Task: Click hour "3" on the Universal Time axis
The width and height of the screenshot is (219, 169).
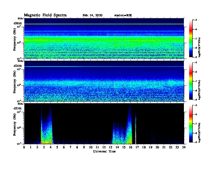Action: tap(44, 147)
